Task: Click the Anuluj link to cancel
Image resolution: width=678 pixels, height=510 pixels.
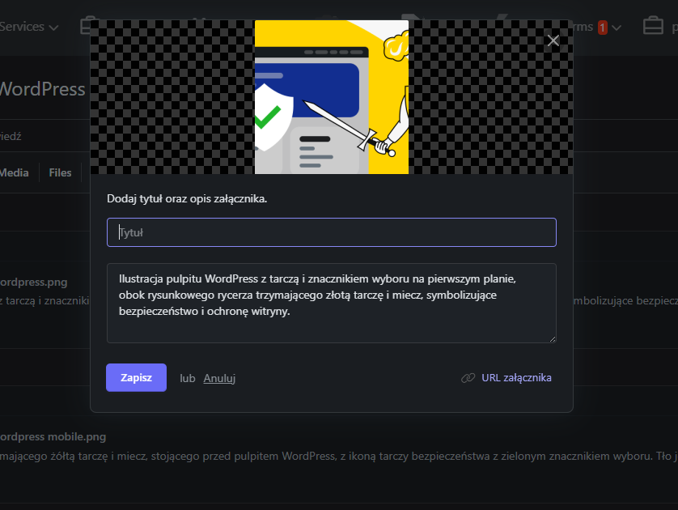Action: coord(219,378)
